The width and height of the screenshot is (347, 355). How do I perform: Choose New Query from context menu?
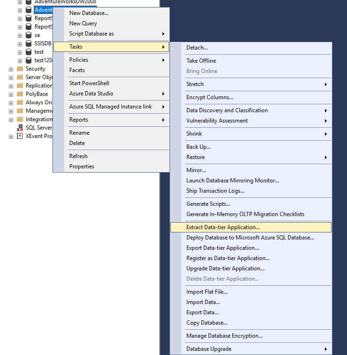click(111, 23)
